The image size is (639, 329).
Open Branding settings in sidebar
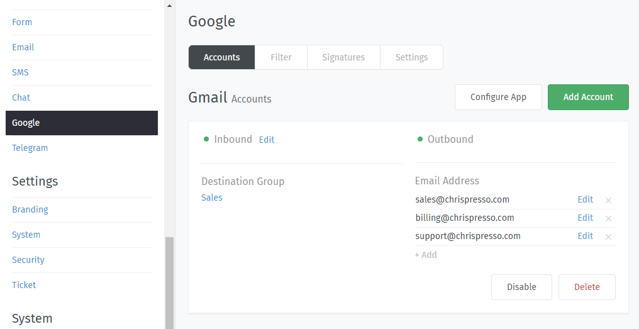click(x=30, y=209)
